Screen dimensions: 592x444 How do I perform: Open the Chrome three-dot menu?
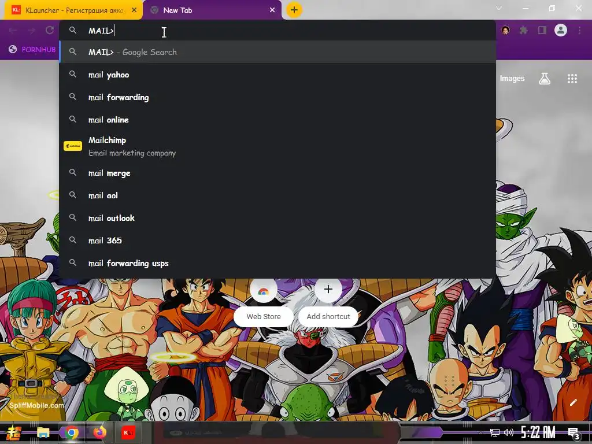(579, 30)
